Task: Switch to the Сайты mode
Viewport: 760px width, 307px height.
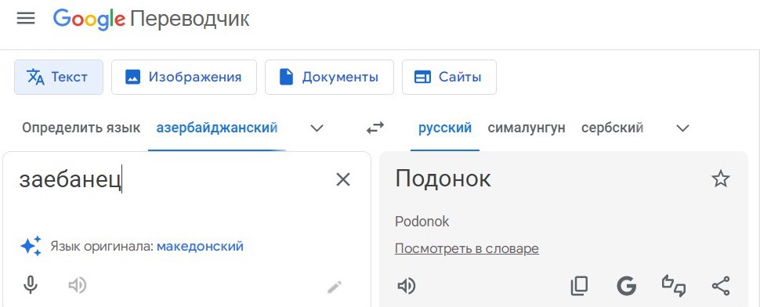Action: (449, 77)
